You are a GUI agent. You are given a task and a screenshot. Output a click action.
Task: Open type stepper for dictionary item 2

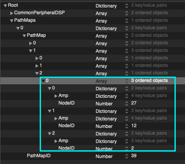click(126, 133)
